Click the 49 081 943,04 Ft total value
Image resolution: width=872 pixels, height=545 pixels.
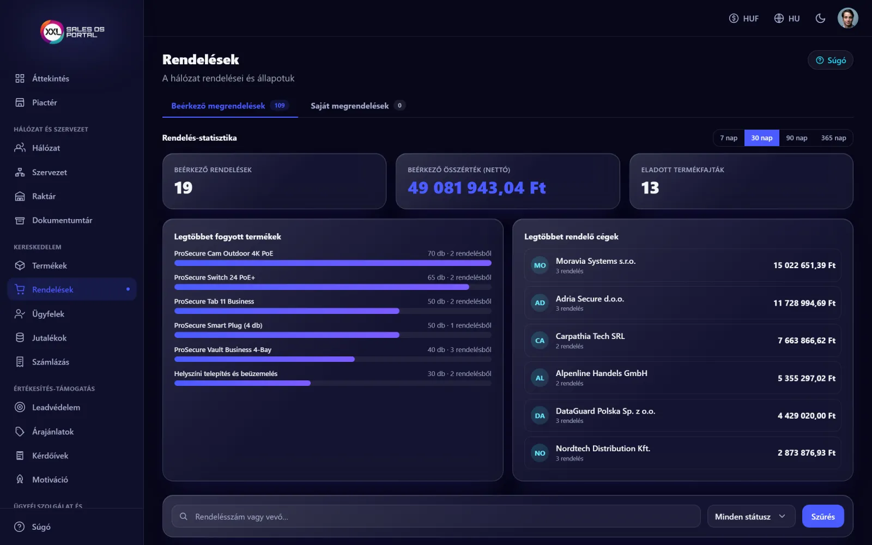pyautogui.click(x=476, y=188)
